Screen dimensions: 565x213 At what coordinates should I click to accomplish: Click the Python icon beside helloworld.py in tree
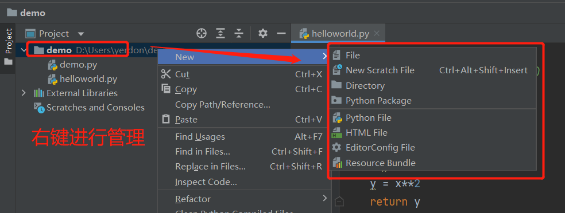click(53, 79)
